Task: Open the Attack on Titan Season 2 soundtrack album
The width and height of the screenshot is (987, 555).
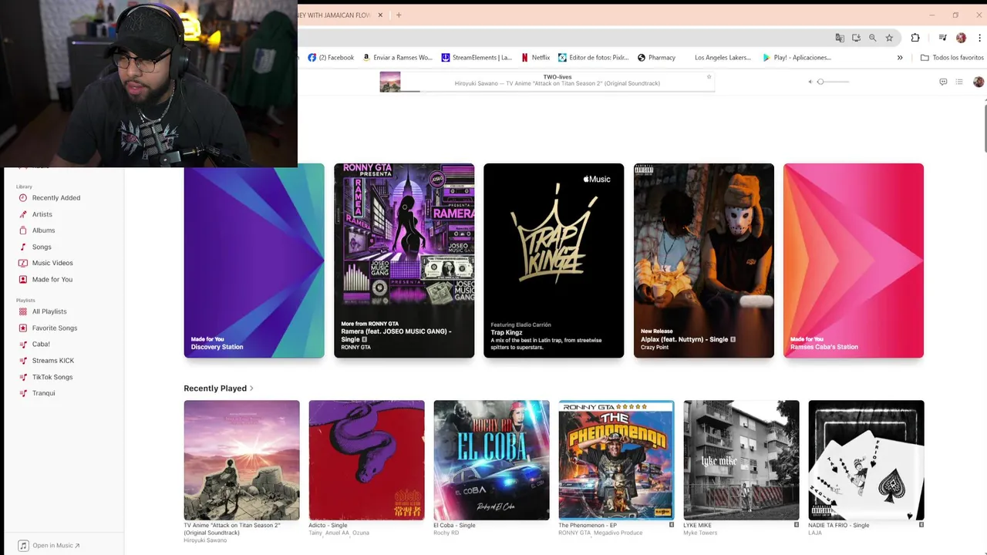Action: (241, 460)
